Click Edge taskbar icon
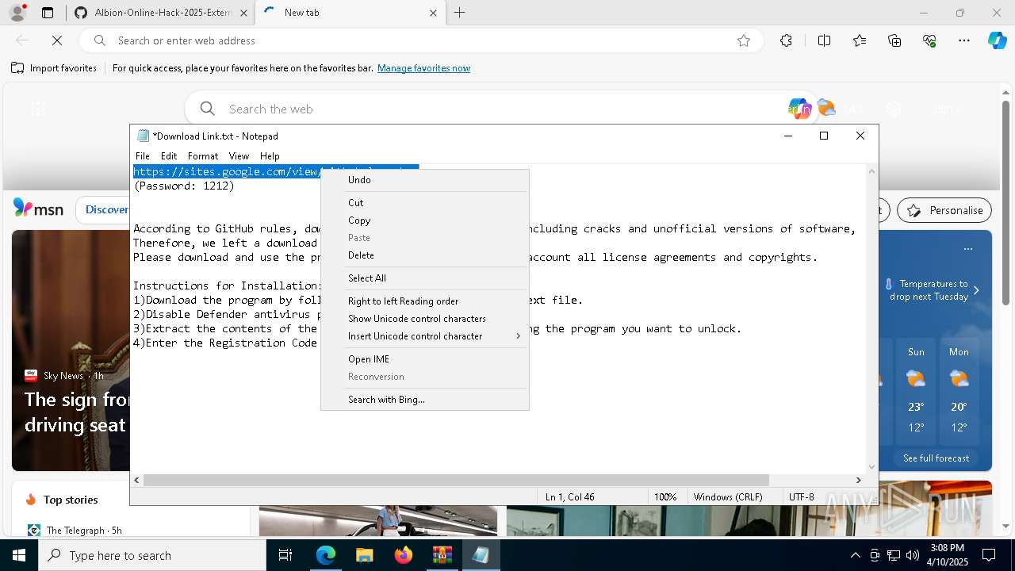Screen dimensions: 1015x571 [326, 555]
